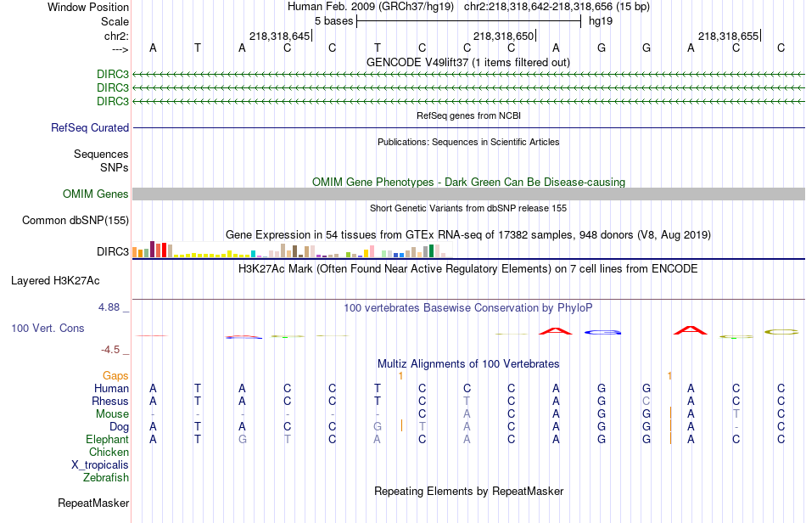This screenshot has width=806, height=523.
Task: Click the gray OMIM Genes bar
Action: click(x=468, y=194)
